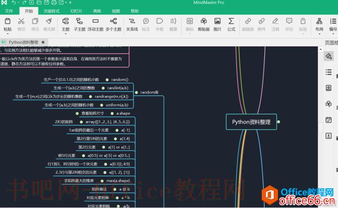Image resolution: width=338 pixels, height=208 pixels.
Task: Click the 超链接 hyperlink icon
Action: (248, 21)
